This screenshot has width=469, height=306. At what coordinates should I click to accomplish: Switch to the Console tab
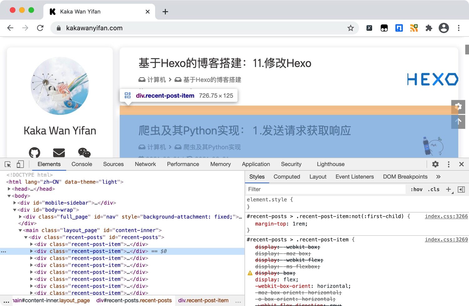(x=82, y=164)
